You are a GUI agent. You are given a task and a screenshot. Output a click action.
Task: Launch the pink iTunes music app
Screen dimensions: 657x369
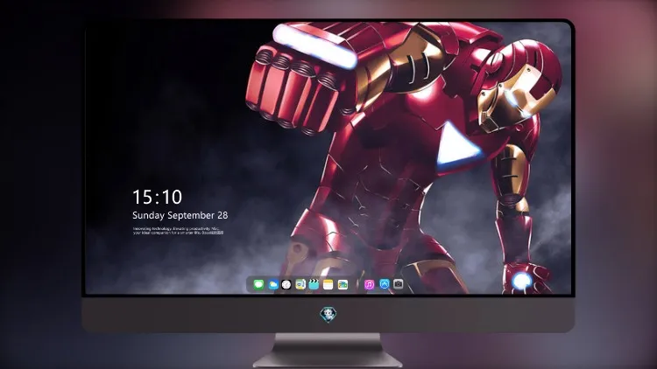[369, 284]
